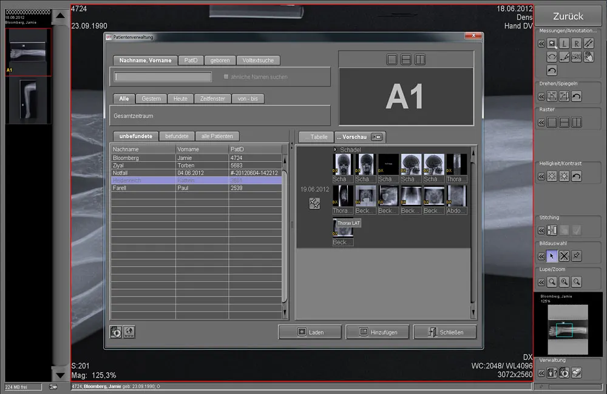Collapse the Messungen/Annotation panel
Image resolution: width=607 pixels, height=394 pixels.
pos(540,44)
